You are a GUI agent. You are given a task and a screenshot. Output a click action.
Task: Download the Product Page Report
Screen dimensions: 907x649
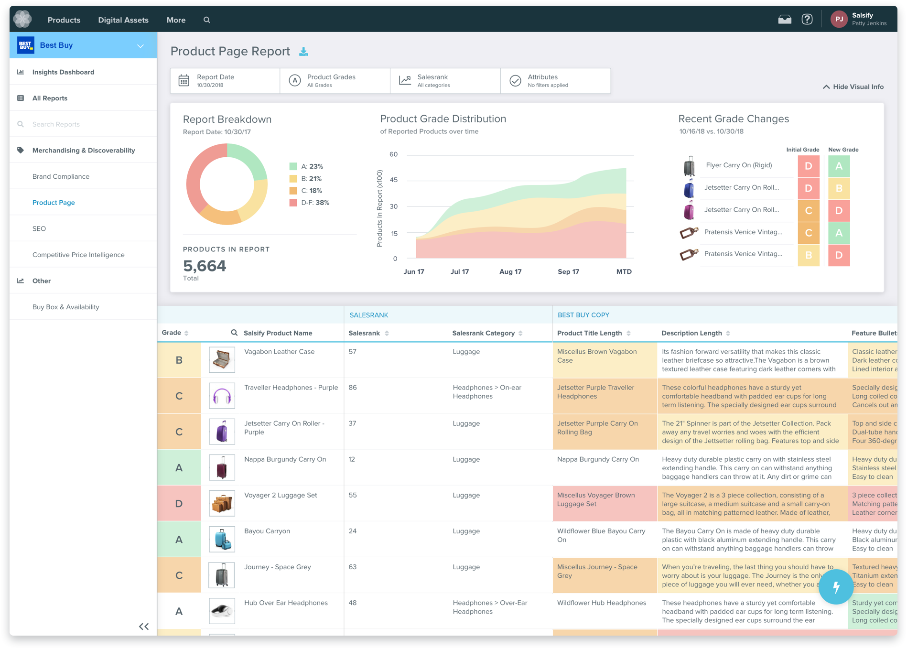click(x=303, y=52)
